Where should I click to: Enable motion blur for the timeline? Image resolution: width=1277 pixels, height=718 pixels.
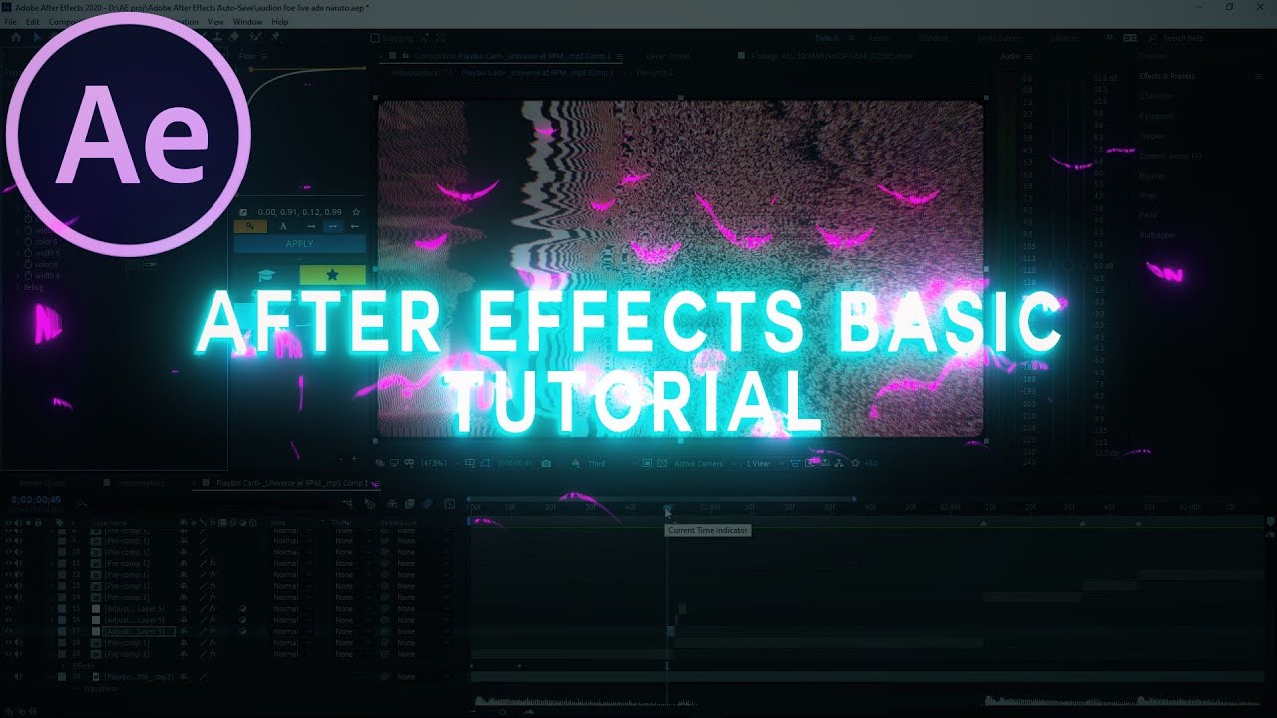[x=427, y=504]
